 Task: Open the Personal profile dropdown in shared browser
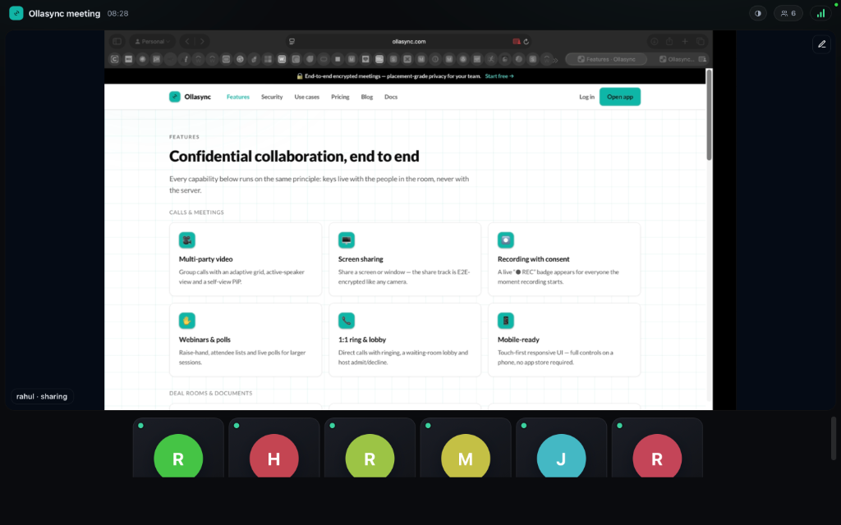point(152,41)
